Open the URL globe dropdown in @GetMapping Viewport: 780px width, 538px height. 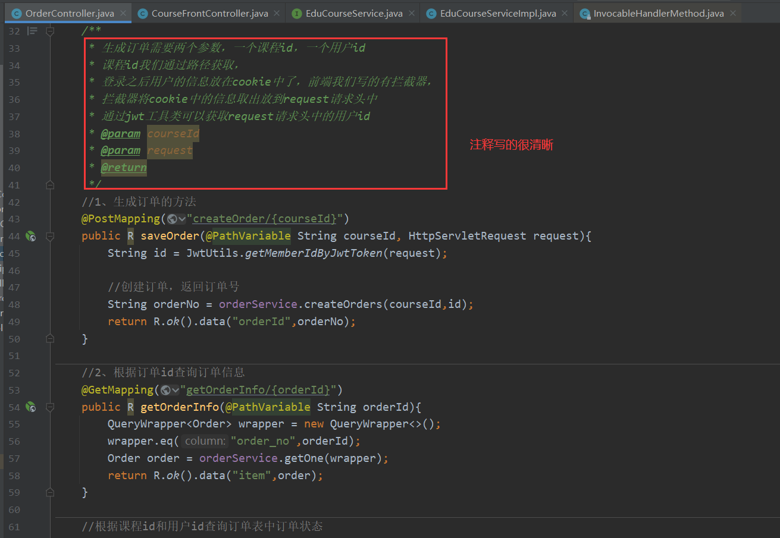click(x=170, y=390)
